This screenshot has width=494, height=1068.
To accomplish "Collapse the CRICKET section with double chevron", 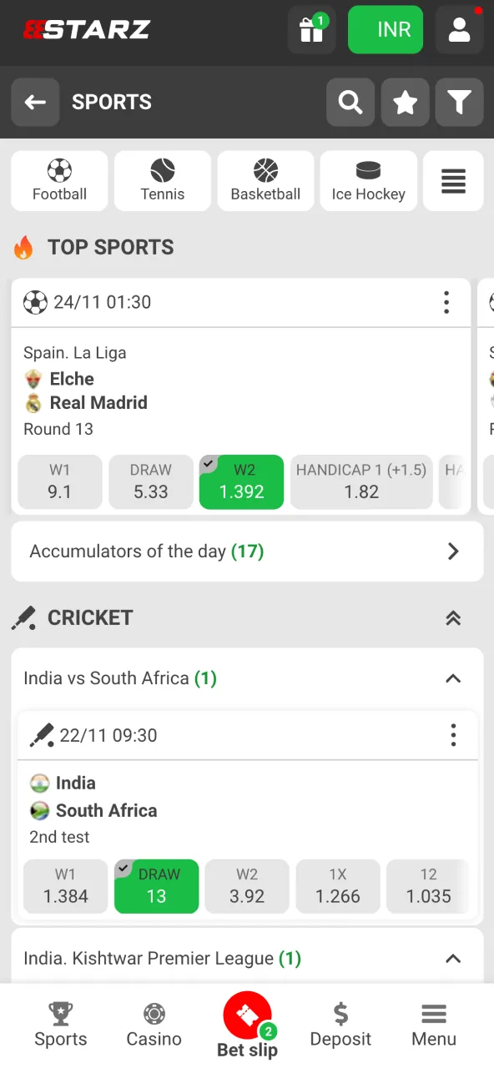I will [x=453, y=618].
